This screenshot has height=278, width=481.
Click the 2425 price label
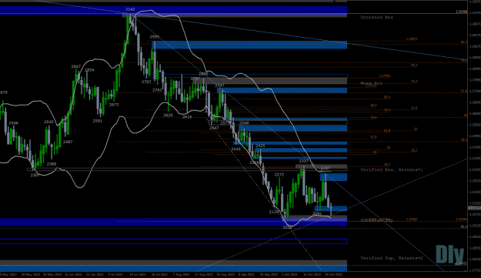pyautogui.click(x=260, y=146)
